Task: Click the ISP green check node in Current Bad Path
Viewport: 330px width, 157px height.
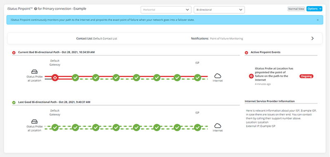Action: (x=198, y=77)
